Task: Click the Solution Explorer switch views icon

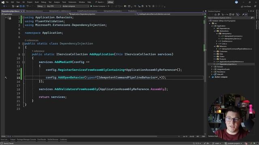Action: [x=219, y=14]
